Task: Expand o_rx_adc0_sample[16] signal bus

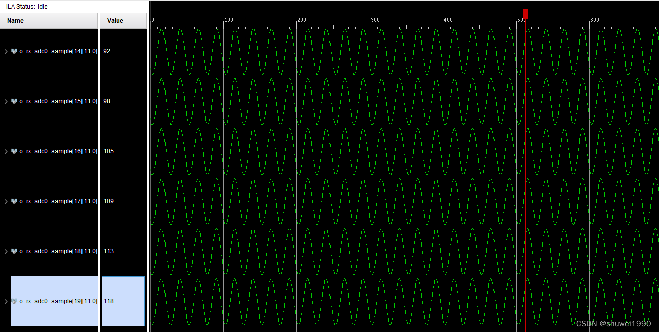Action: pyautogui.click(x=6, y=151)
